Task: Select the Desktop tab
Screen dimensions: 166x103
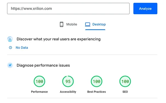Action: pyautogui.click(x=95, y=24)
